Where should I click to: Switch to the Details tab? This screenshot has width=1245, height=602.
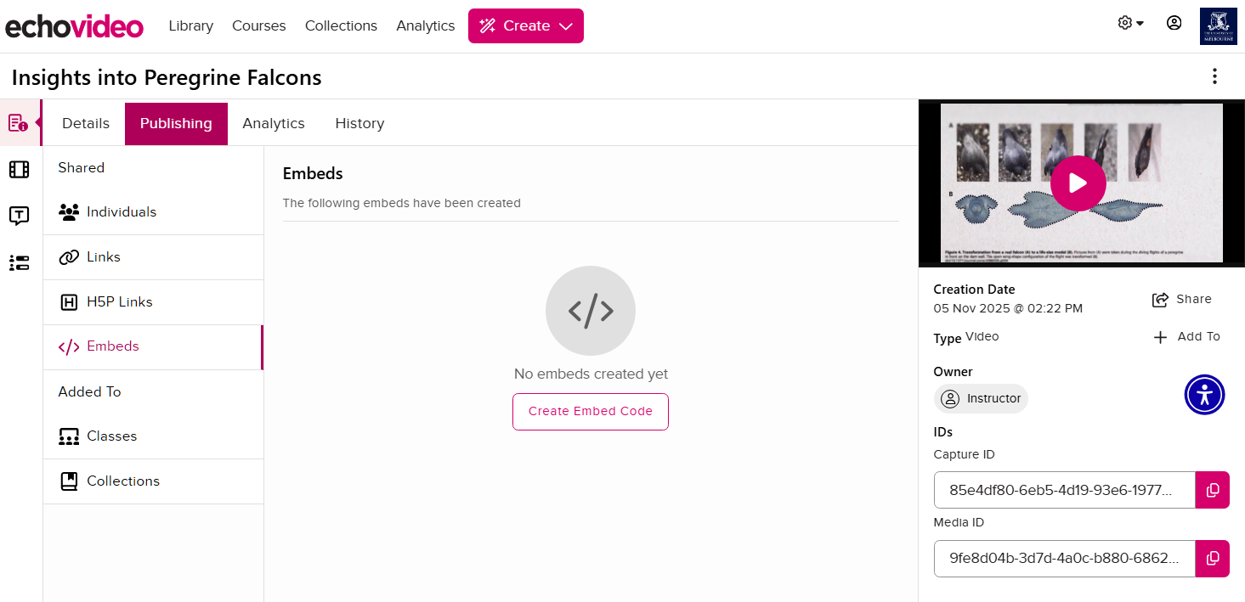point(86,123)
